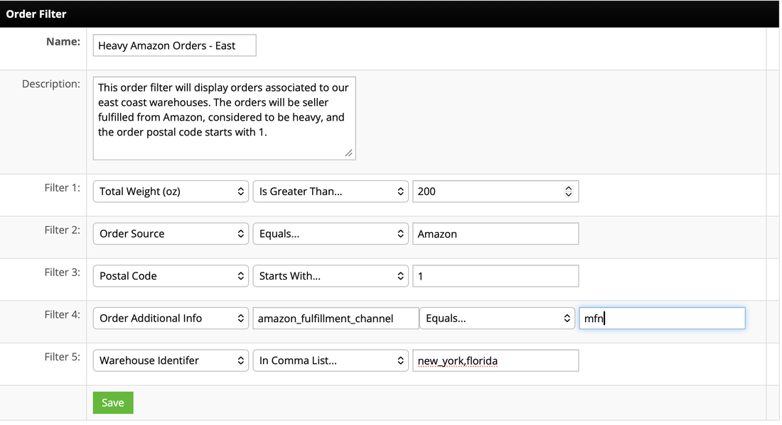Click the Filter 2: label

[63, 231]
